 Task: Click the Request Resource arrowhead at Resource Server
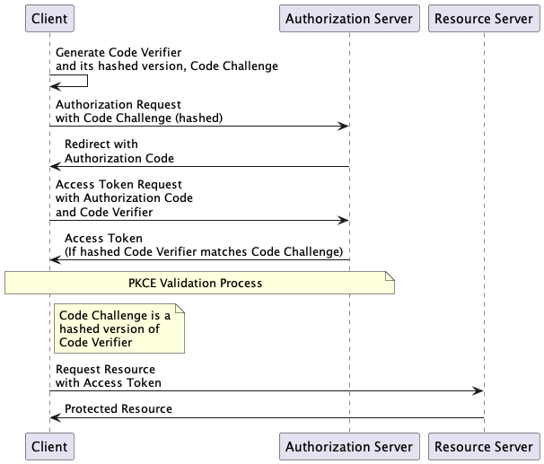(x=478, y=390)
